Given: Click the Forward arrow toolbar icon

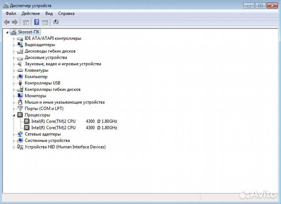Looking at the screenshot, I should 15,22.
